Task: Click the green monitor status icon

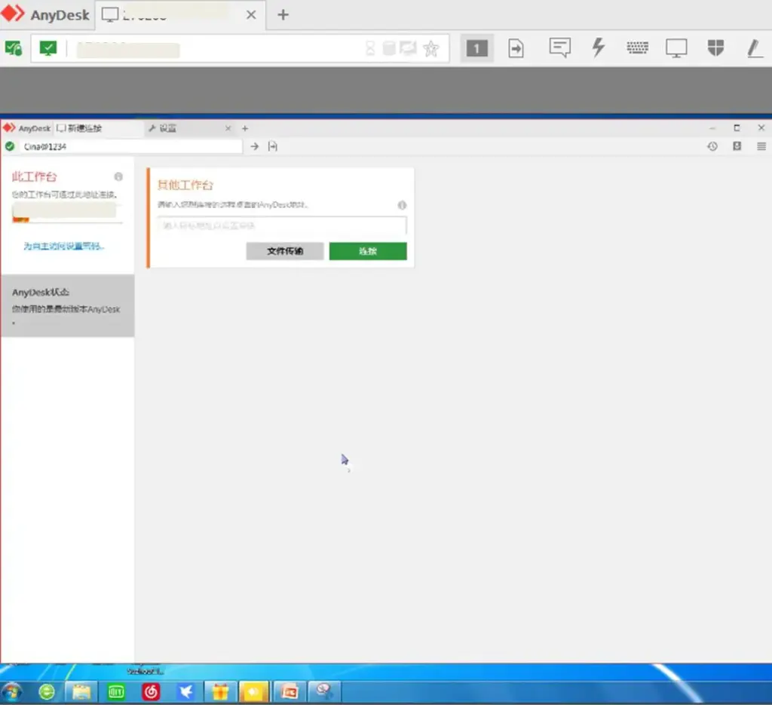Action: [x=47, y=48]
